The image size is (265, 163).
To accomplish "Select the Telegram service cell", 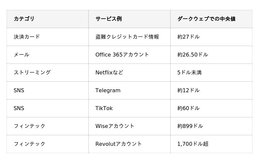I will point(130,91).
